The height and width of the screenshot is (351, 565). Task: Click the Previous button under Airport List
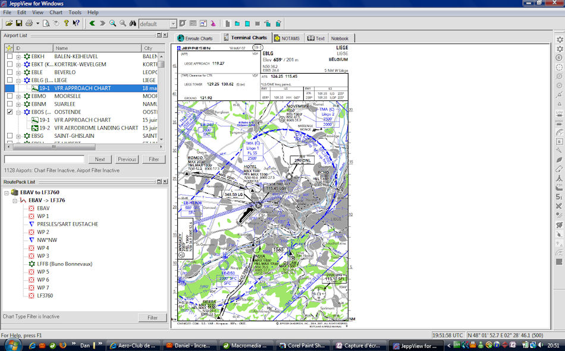(127, 159)
